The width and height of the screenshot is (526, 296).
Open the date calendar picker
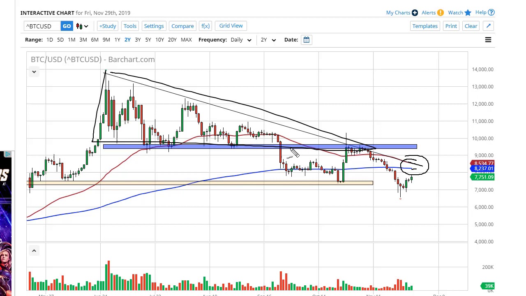click(307, 40)
